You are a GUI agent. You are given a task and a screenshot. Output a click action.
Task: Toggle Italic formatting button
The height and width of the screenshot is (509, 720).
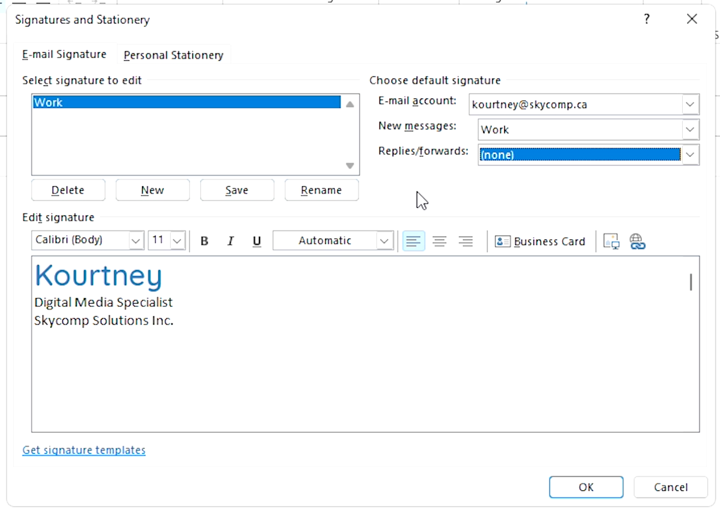(230, 241)
